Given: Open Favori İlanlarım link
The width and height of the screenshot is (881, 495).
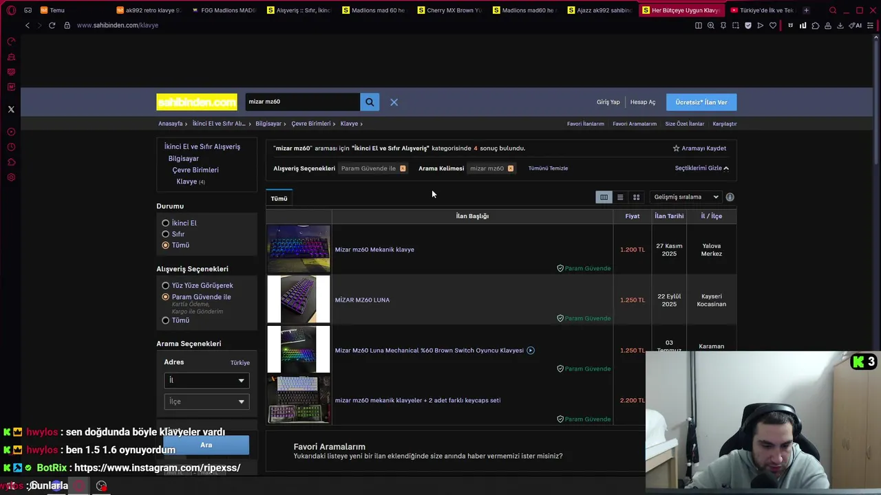Looking at the screenshot, I should [x=585, y=124].
